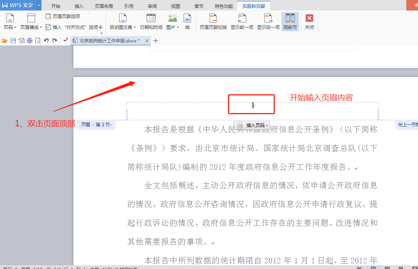Screen dimensions: 418x269
Task: Save the document with the floppy icon
Action: [x=13, y=41]
